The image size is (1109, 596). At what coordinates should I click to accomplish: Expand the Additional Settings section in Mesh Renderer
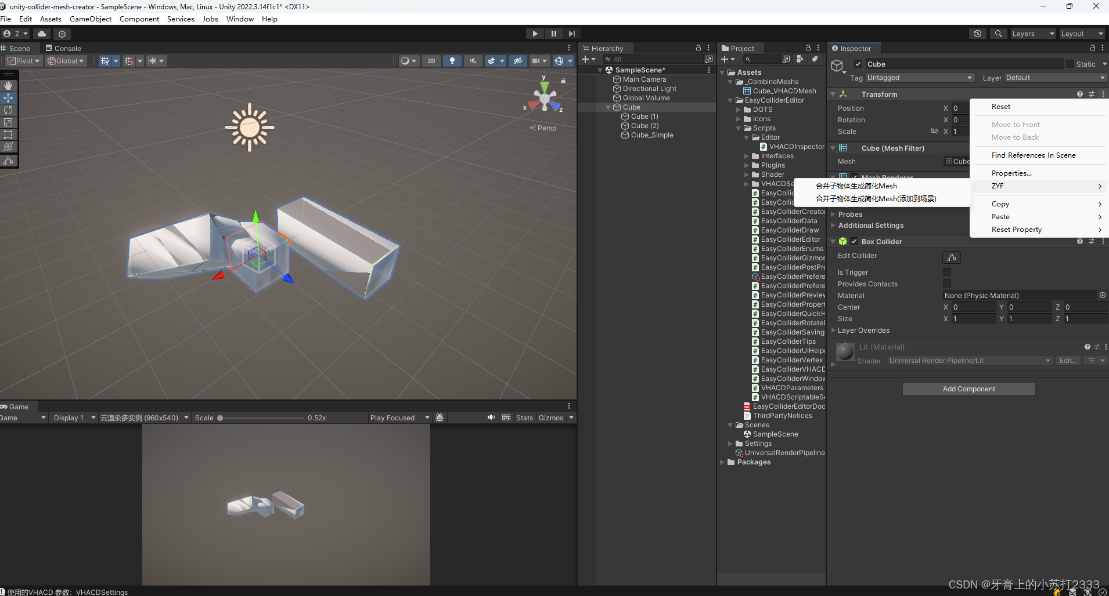pos(834,226)
